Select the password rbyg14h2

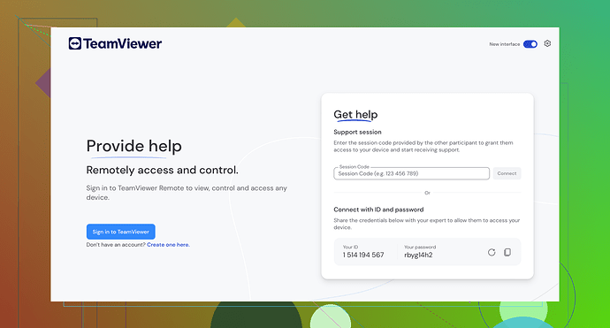418,255
